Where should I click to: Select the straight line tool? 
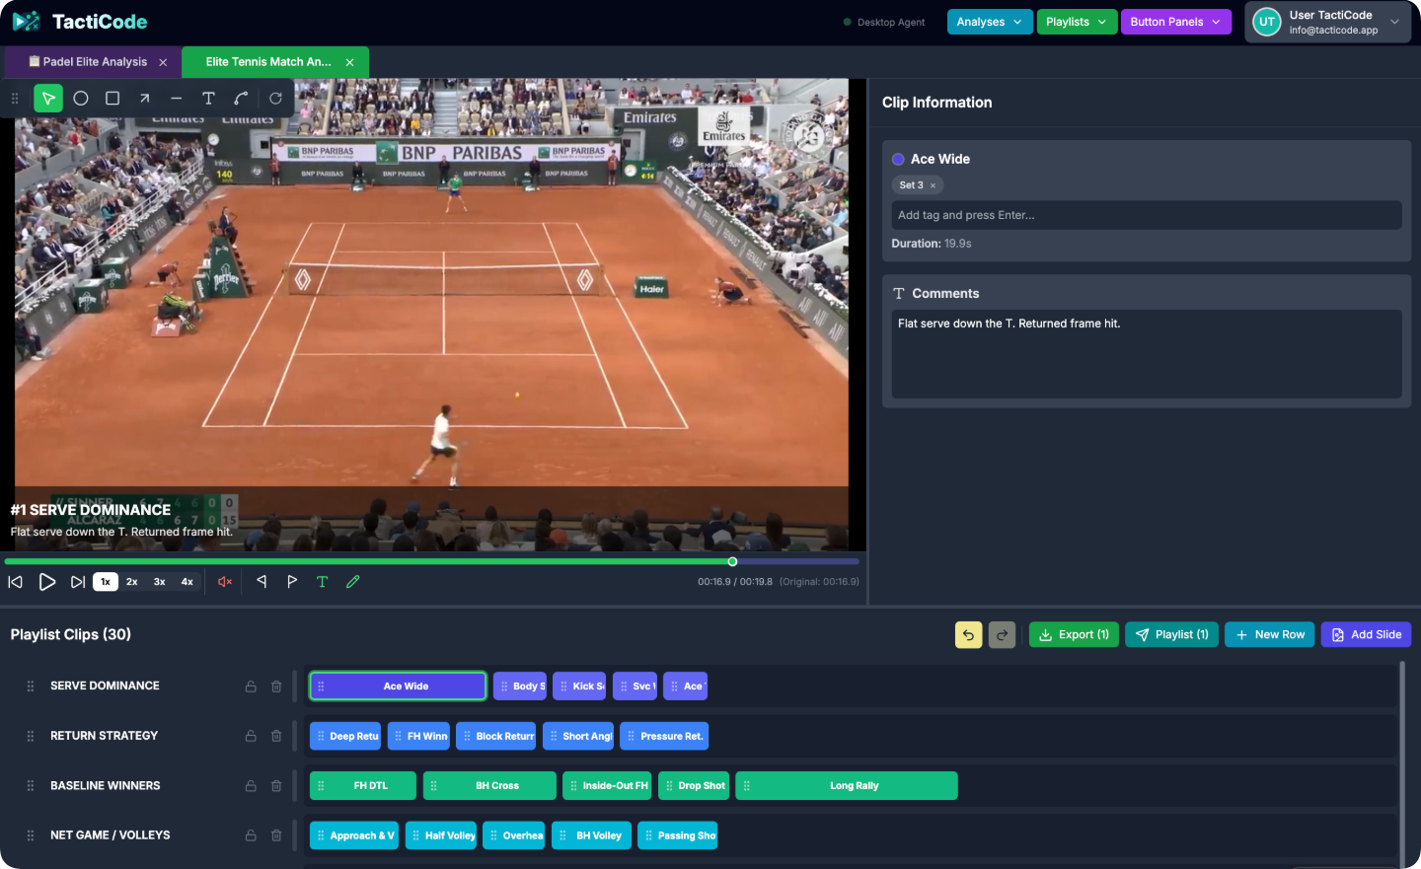click(x=177, y=99)
